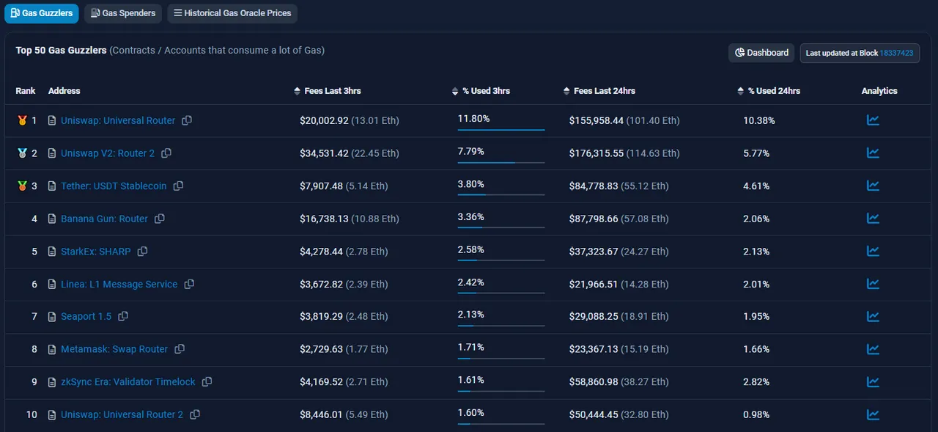Copy the Linea: L1 Message Service address
Image resolution: width=938 pixels, height=432 pixels.
(x=189, y=284)
